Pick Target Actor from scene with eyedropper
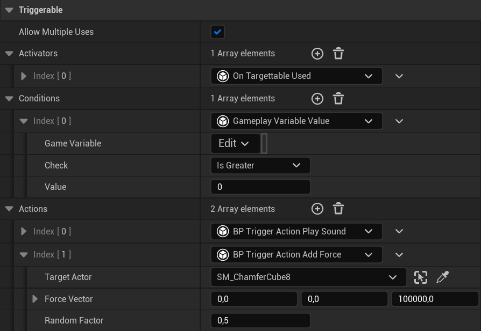 tap(442, 277)
